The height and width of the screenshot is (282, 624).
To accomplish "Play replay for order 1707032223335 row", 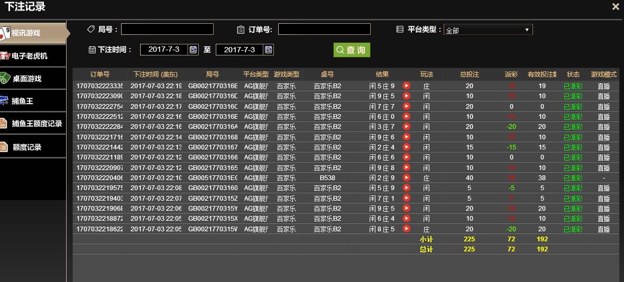I will point(406,86).
